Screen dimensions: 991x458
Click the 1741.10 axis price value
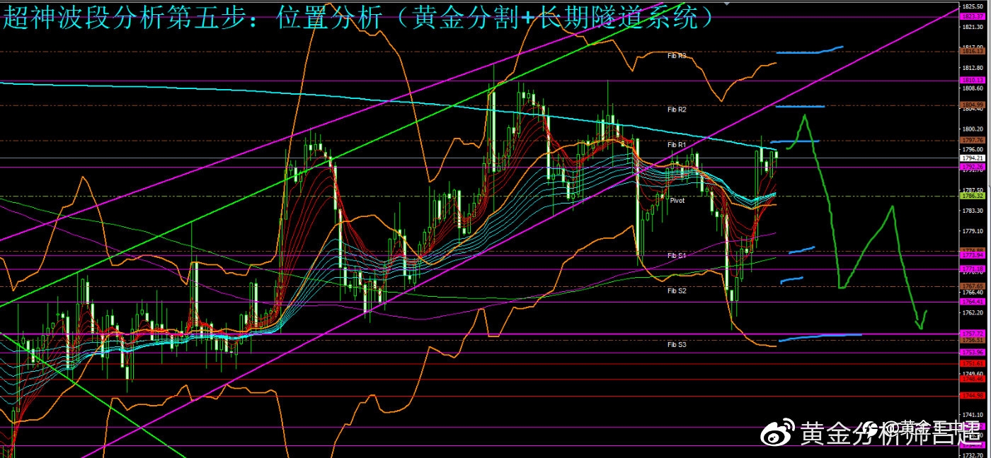(x=973, y=415)
